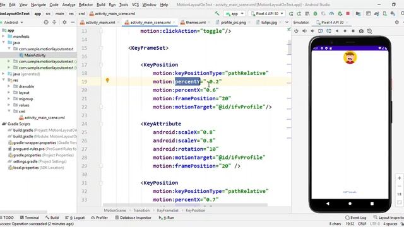Select MainActivity in the project tree

coord(35,55)
